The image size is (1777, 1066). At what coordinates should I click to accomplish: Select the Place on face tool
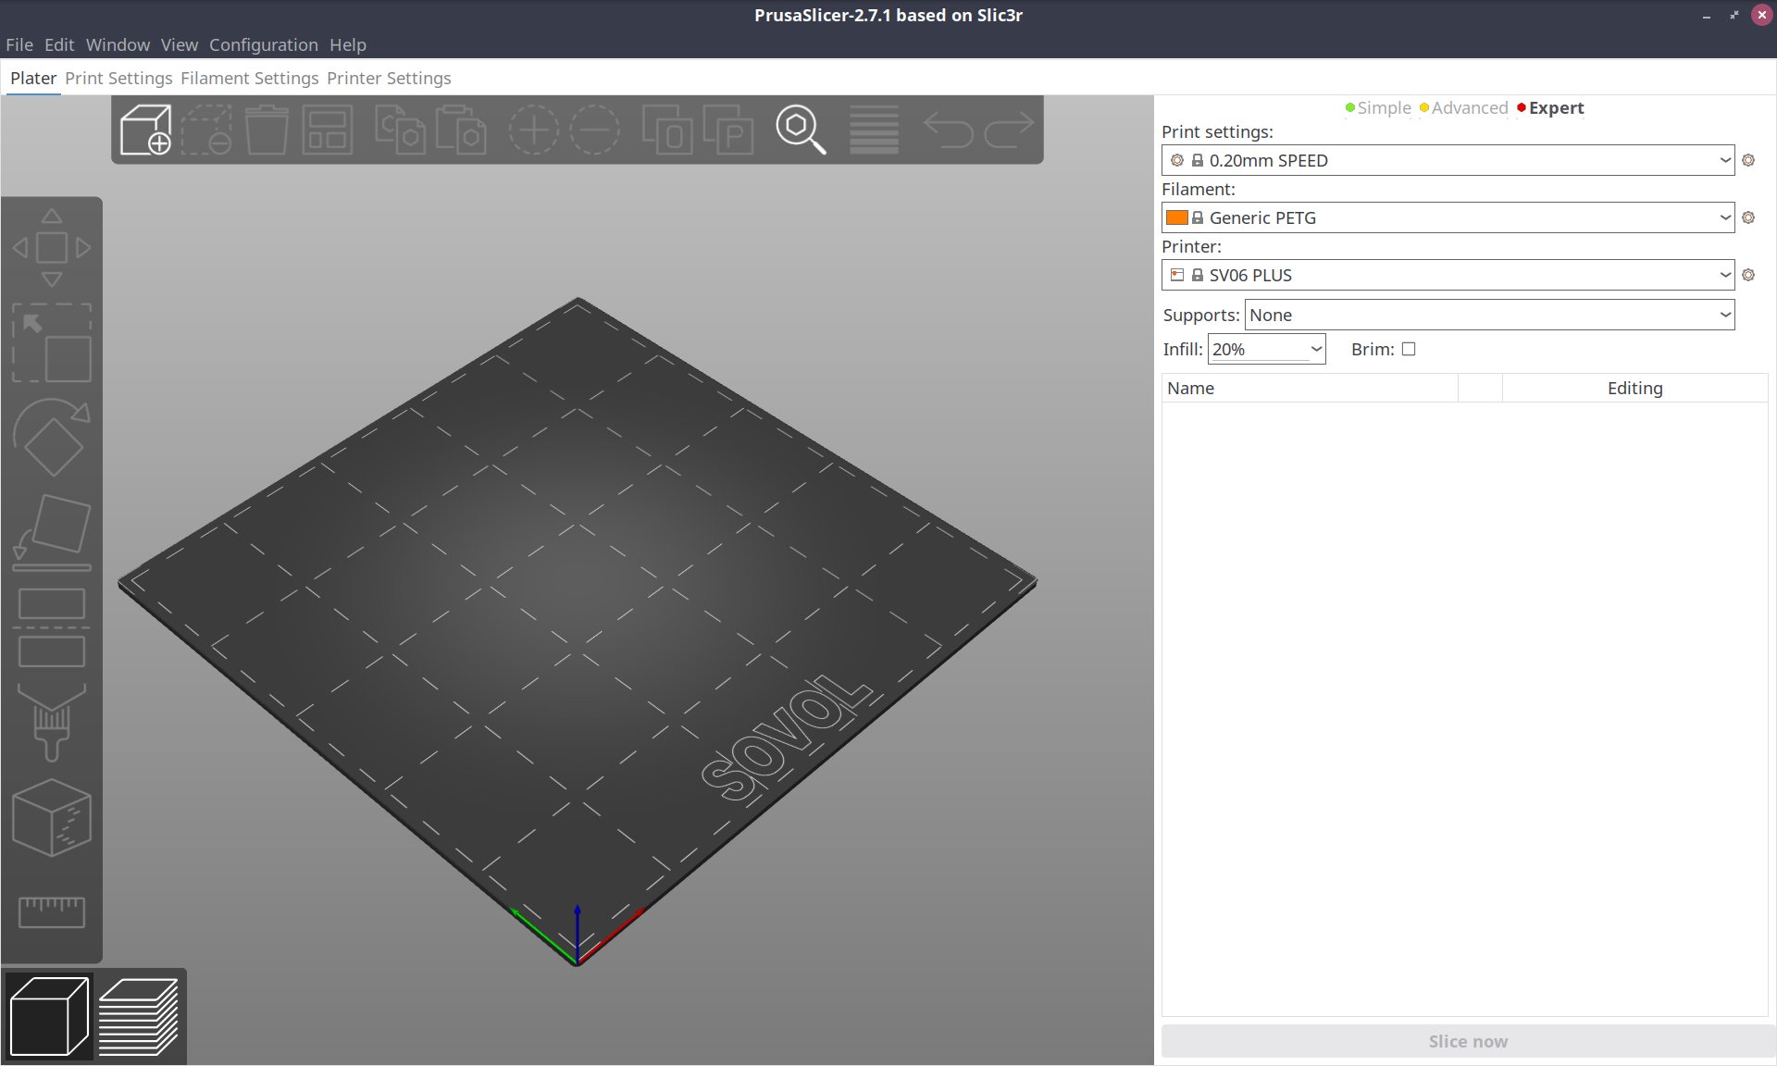pos(52,533)
